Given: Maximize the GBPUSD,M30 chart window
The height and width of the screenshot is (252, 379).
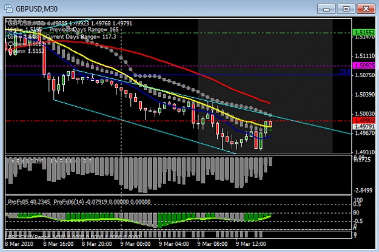Looking at the screenshot, I should point(346,9).
